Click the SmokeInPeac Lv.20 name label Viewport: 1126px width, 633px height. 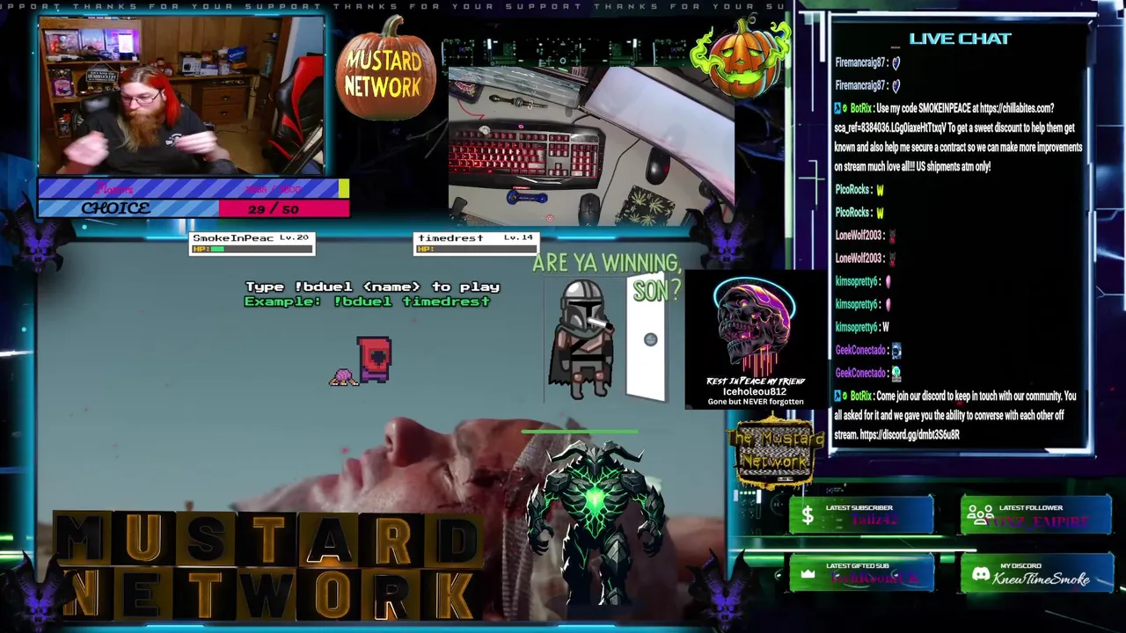point(251,238)
